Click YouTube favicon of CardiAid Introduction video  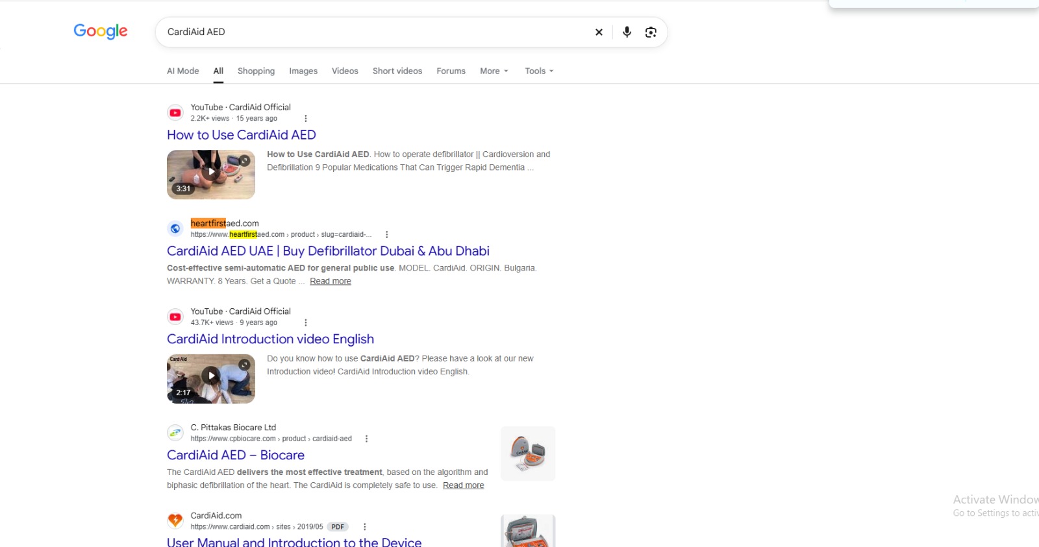tap(175, 317)
